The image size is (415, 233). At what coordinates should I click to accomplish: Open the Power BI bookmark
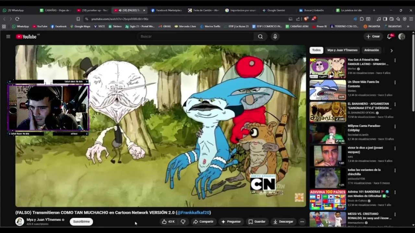319,27
